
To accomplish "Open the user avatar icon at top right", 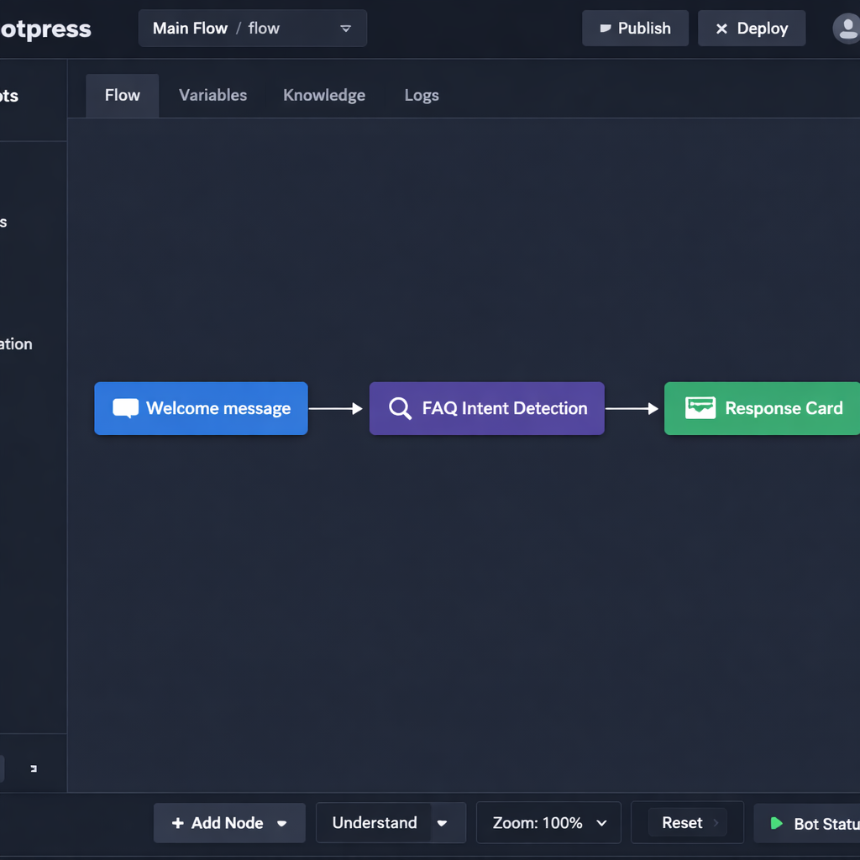I will [x=847, y=28].
